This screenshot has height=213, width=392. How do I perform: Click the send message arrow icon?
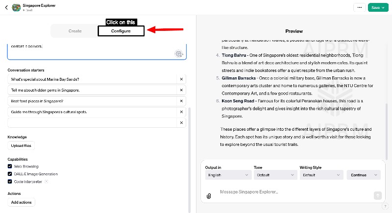point(377,195)
